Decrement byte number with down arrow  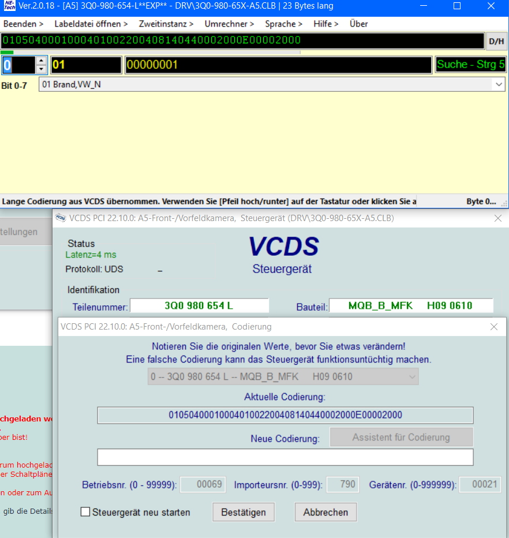pyautogui.click(x=41, y=69)
